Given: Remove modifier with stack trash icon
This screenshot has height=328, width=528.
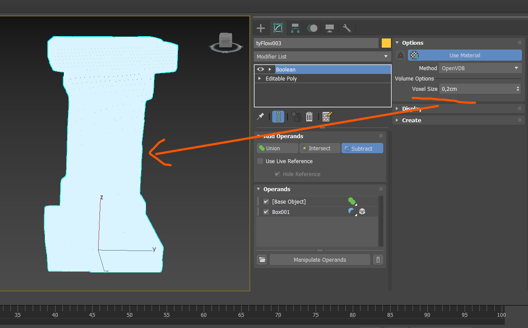Looking at the screenshot, I should click(309, 117).
